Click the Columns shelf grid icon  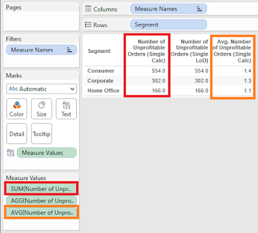click(88, 9)
